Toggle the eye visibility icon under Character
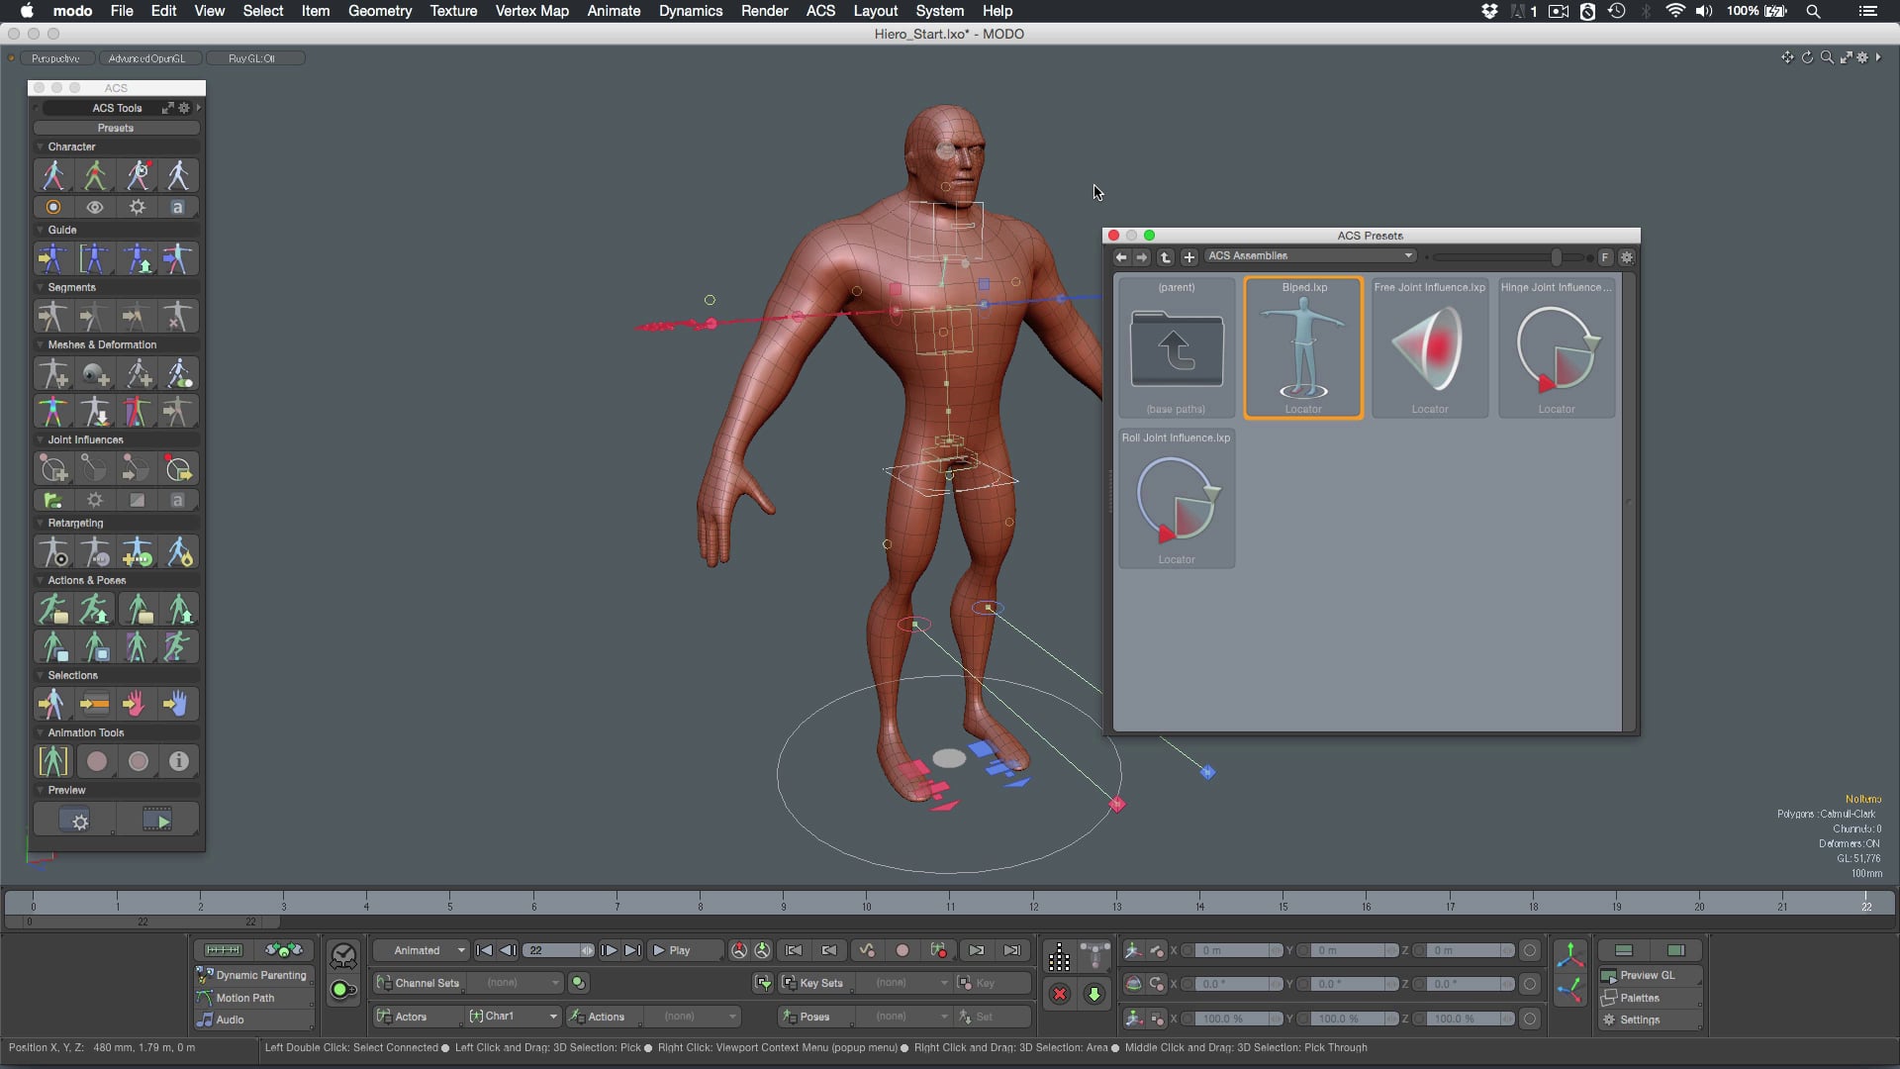Image resolution: width=1900 pixels, height=1069 pixels. [x=95, y=208]
